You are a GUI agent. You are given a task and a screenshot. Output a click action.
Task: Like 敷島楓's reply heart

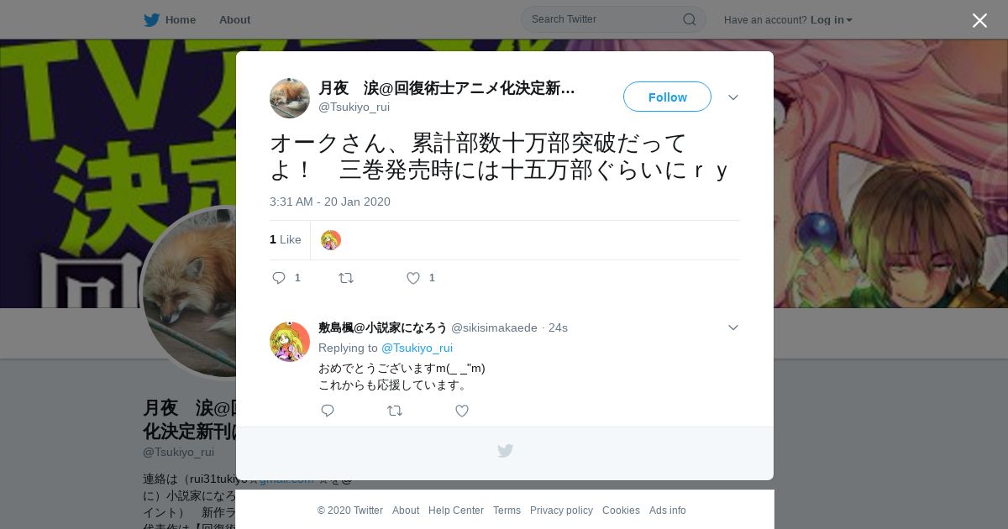coord(462,411)
